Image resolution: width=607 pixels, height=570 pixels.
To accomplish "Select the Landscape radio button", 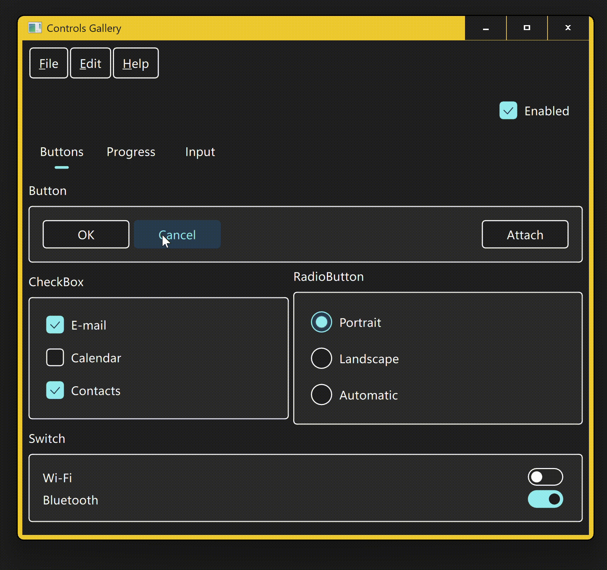I will click(321, 358).
